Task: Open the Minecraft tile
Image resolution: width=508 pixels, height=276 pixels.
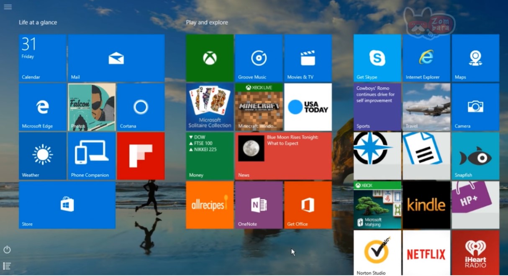Action: pyautogui.click(x=259, y=107)
